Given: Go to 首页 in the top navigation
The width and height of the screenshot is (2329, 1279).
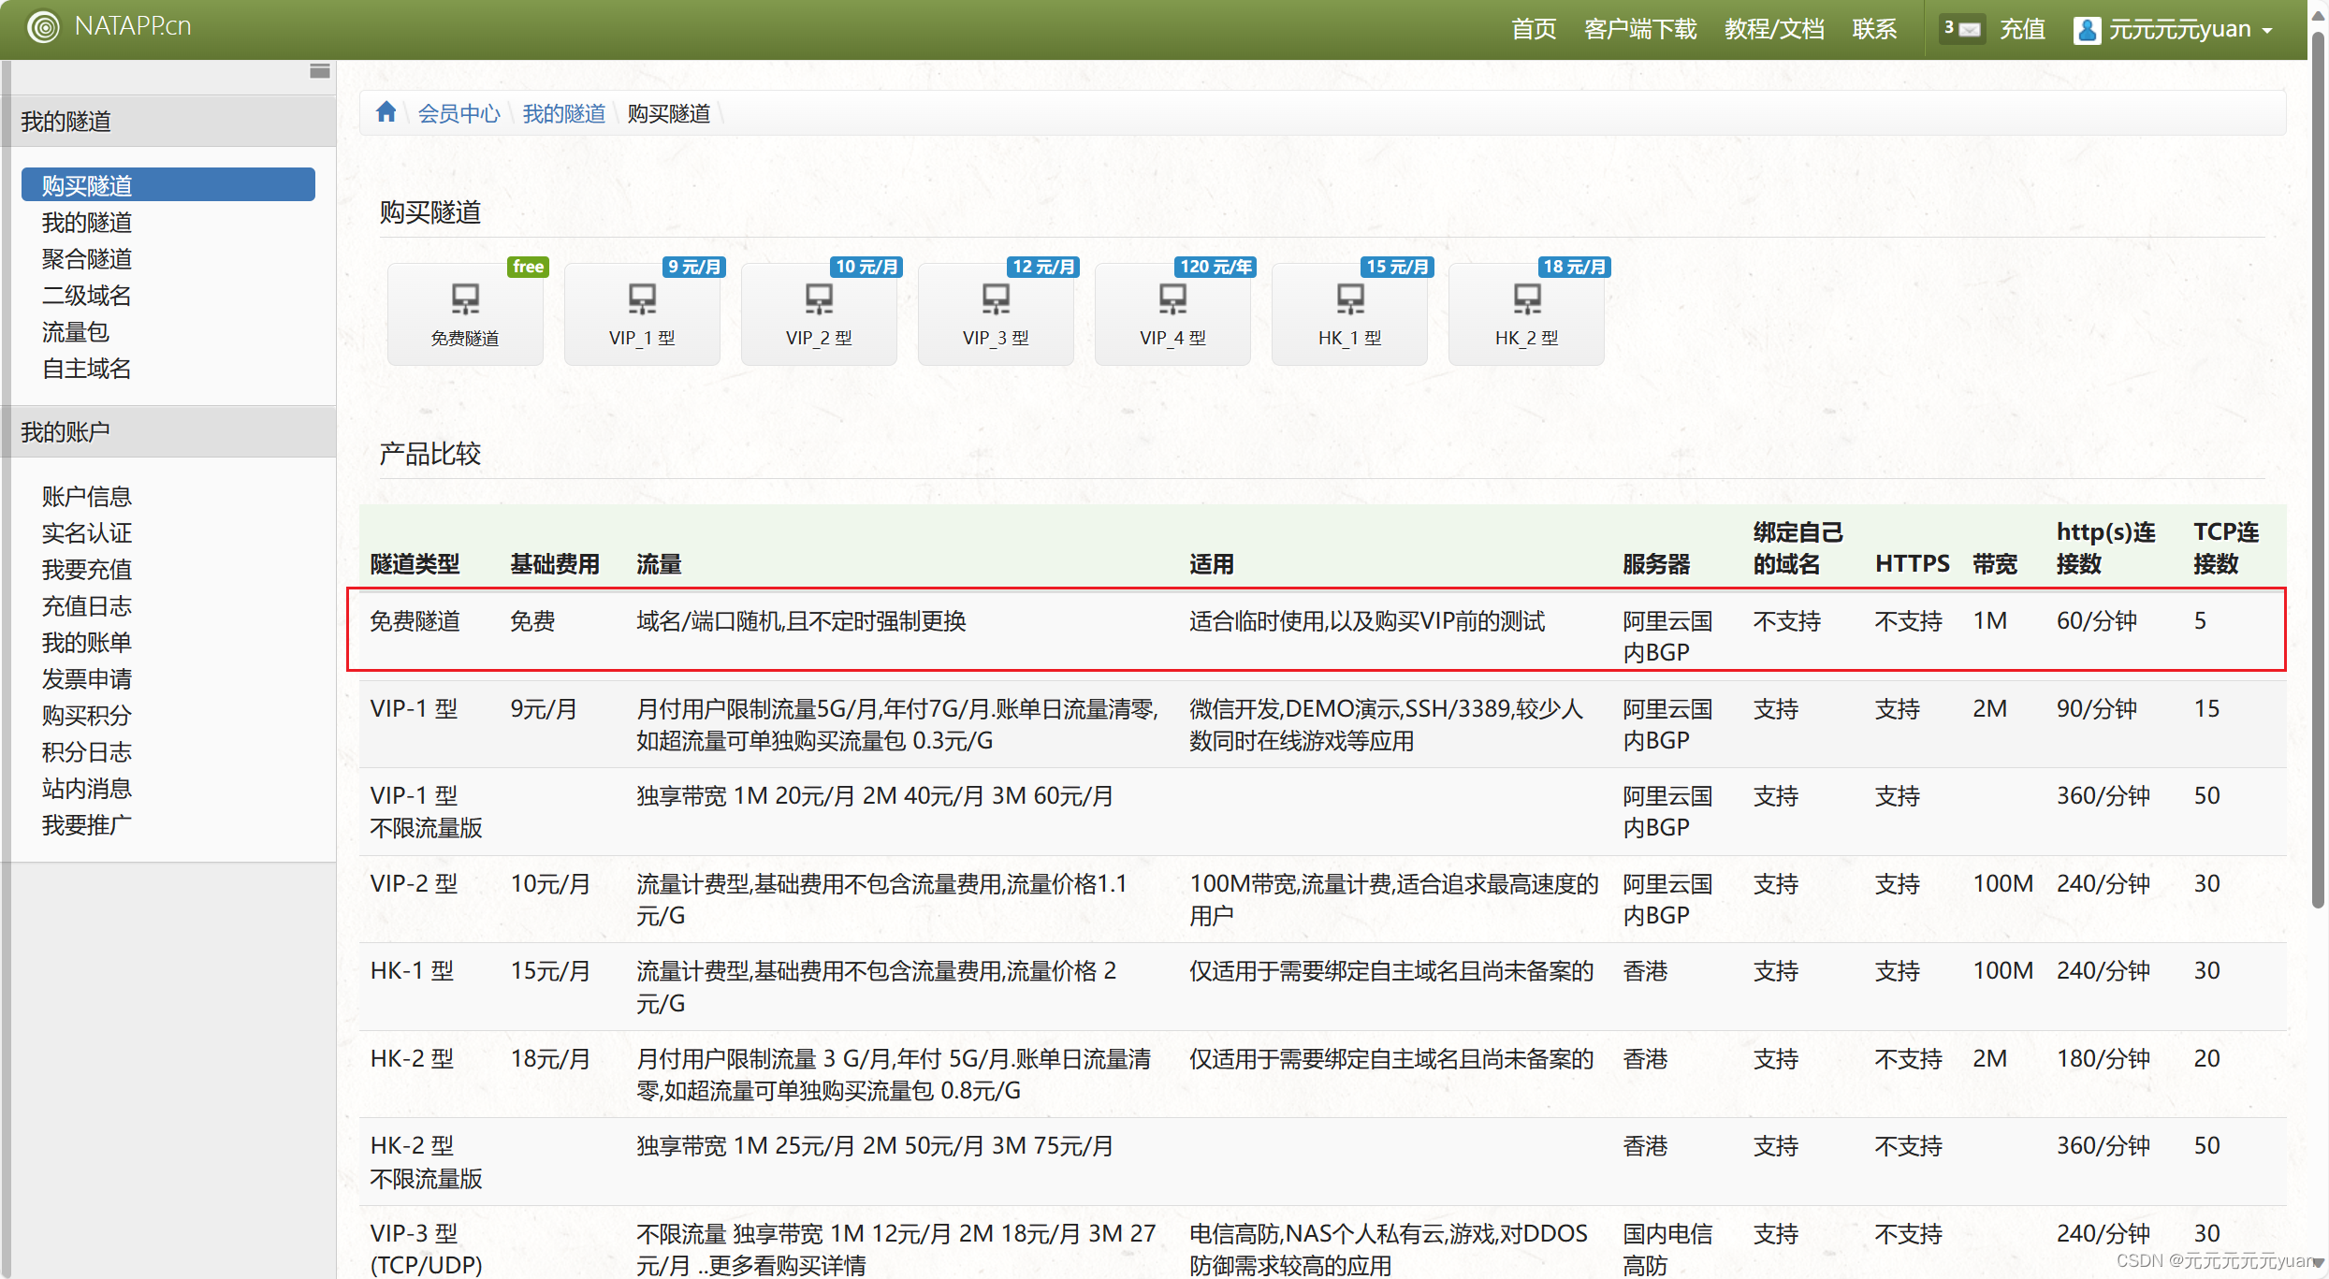Looking at the screenshot, I should pyautogui.click(x=1534, y=30).
